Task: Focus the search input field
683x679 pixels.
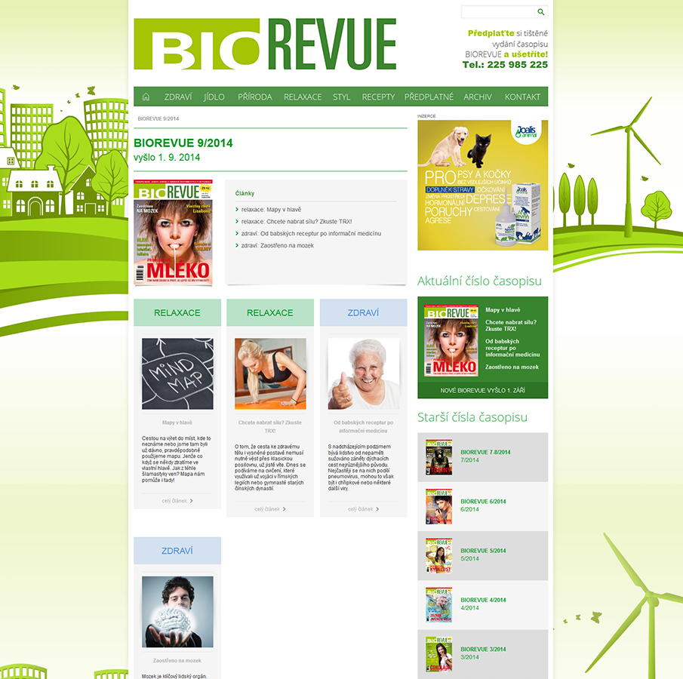Action: point(498,12)
